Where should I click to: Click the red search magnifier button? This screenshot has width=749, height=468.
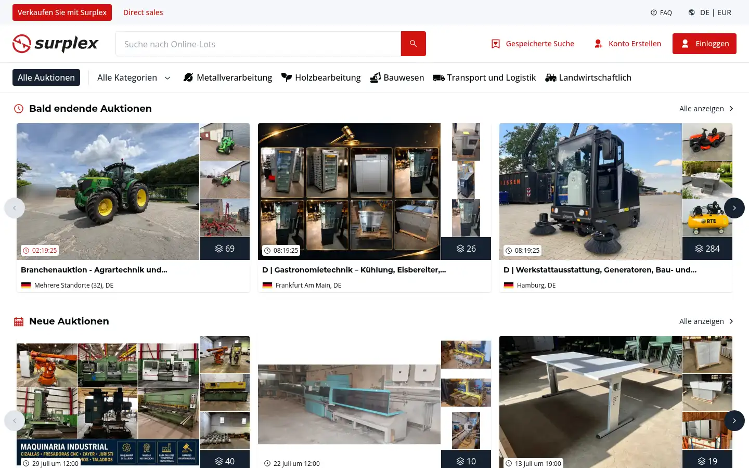(413, 44)
